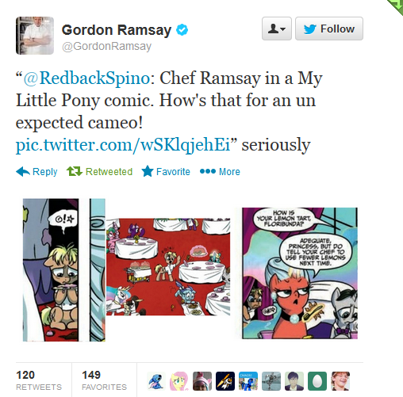Open the default egg avatar profile
Image resolution: width=403 pixels, height=397 pixels.
[317, 381]
